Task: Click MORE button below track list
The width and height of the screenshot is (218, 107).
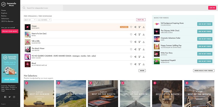Action: point(142,71)
